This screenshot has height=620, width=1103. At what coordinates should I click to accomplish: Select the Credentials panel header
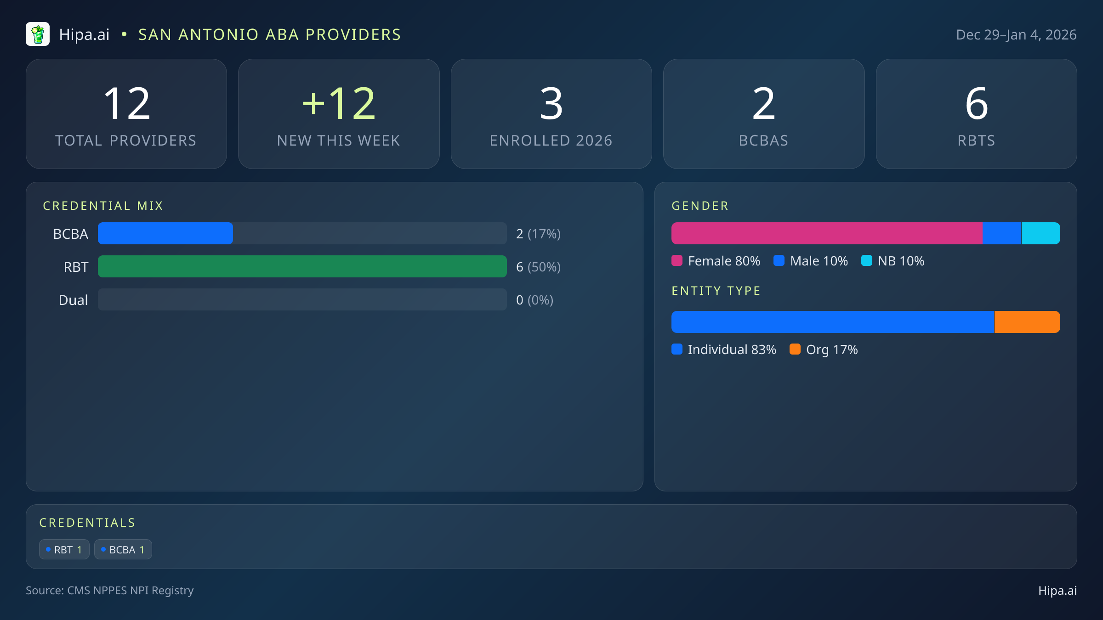click(87, 522)
